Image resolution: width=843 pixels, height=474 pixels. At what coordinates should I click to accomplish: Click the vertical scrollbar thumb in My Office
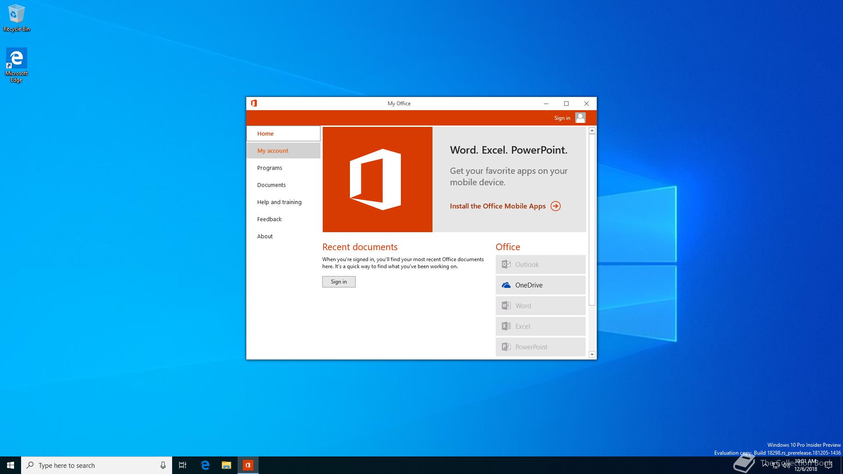click(592, 219)
